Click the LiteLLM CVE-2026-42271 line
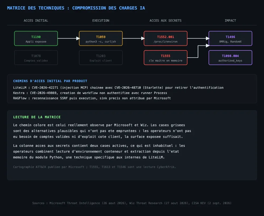Viewport: 264px width, 216px height. [118, 88]
